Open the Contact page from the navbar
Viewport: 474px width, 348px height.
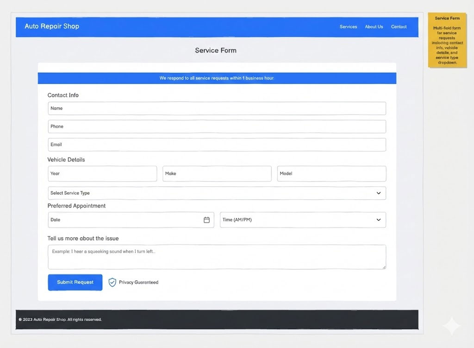(x=399, y=26)
